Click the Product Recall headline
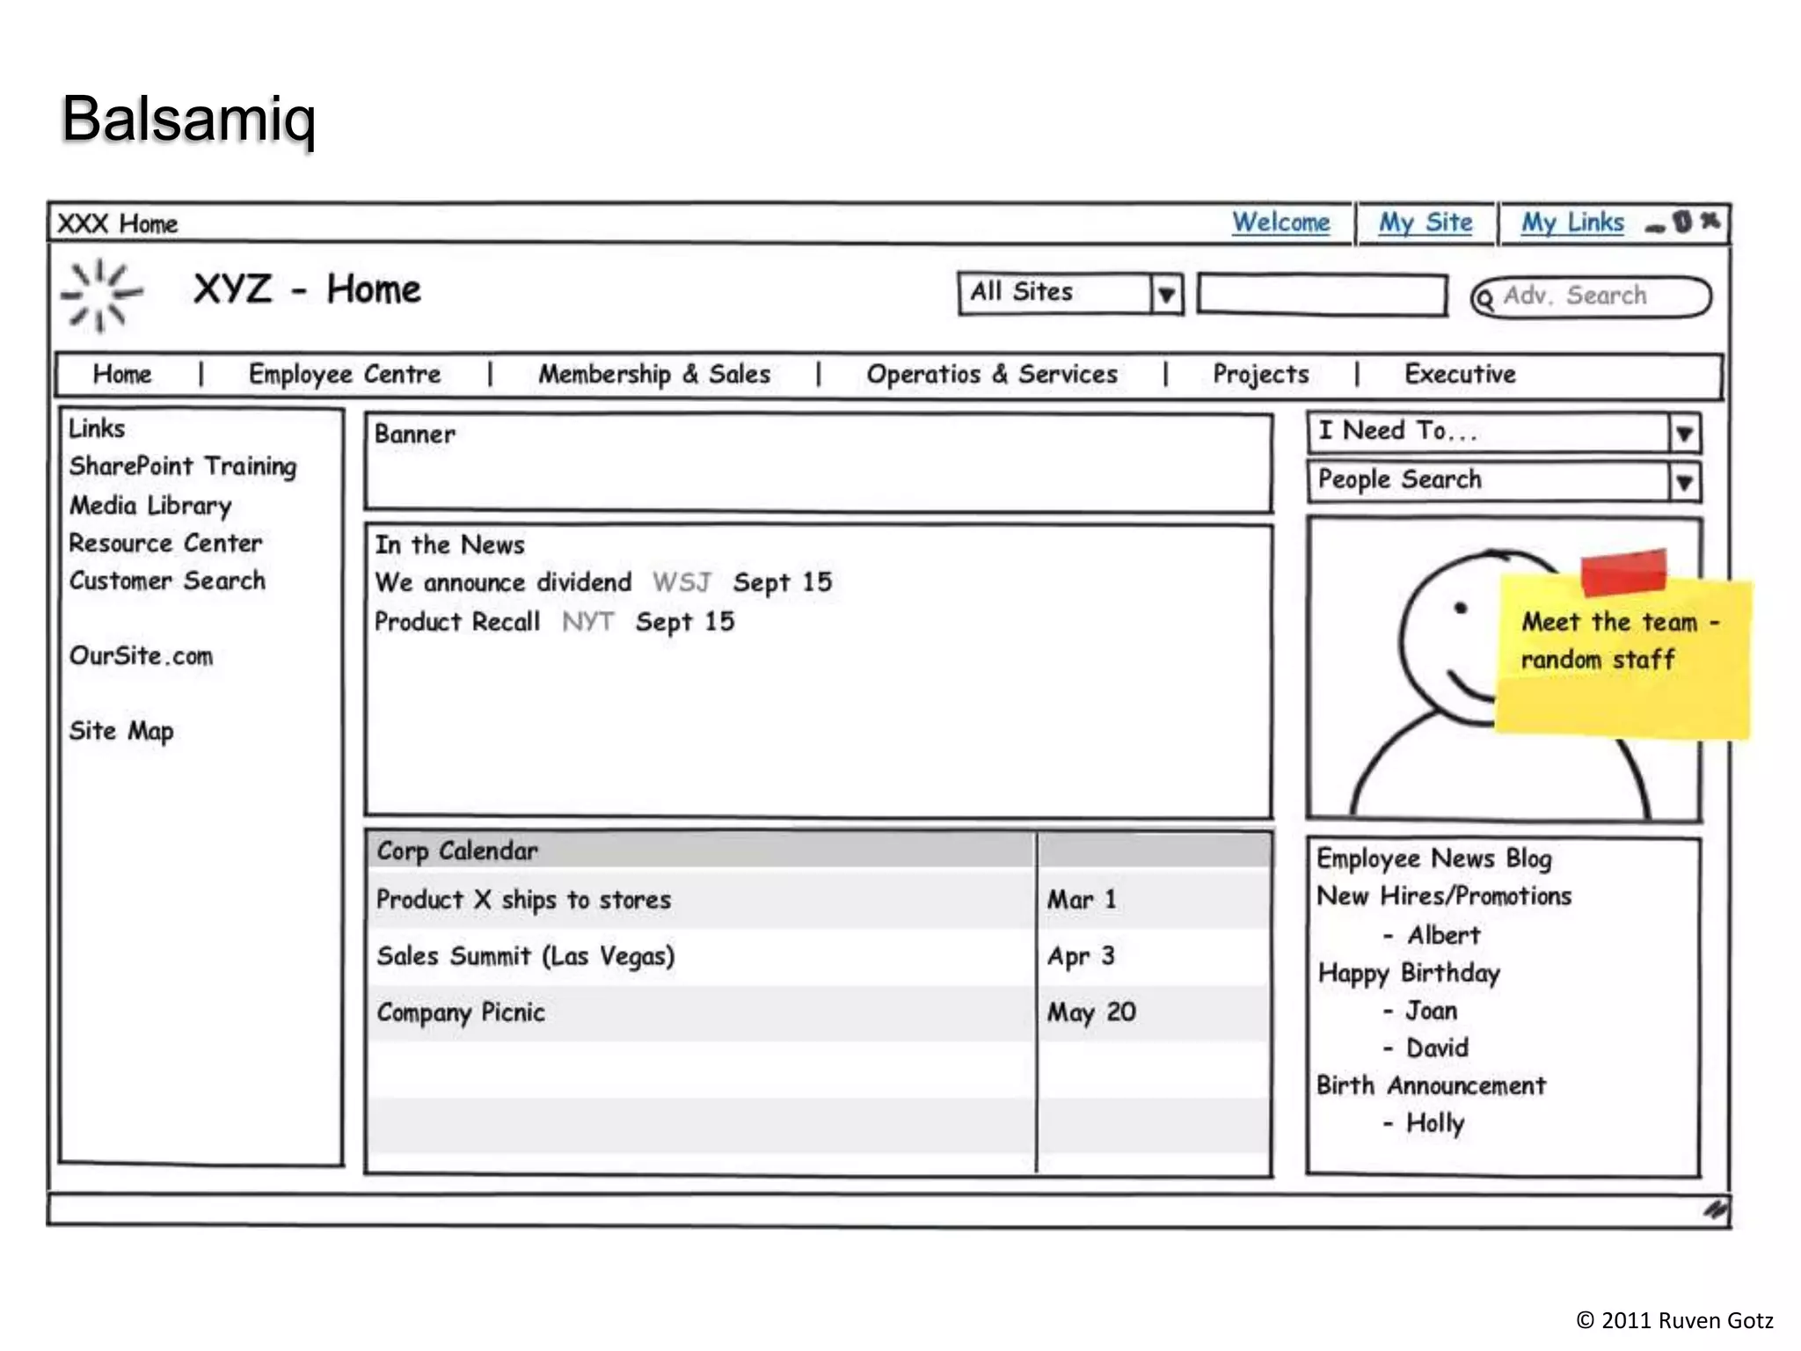This screenshot has width=1801, height=1351. (x=457, y=622)
